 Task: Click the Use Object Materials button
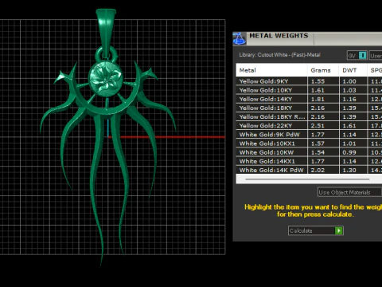[x=349, y=192]
